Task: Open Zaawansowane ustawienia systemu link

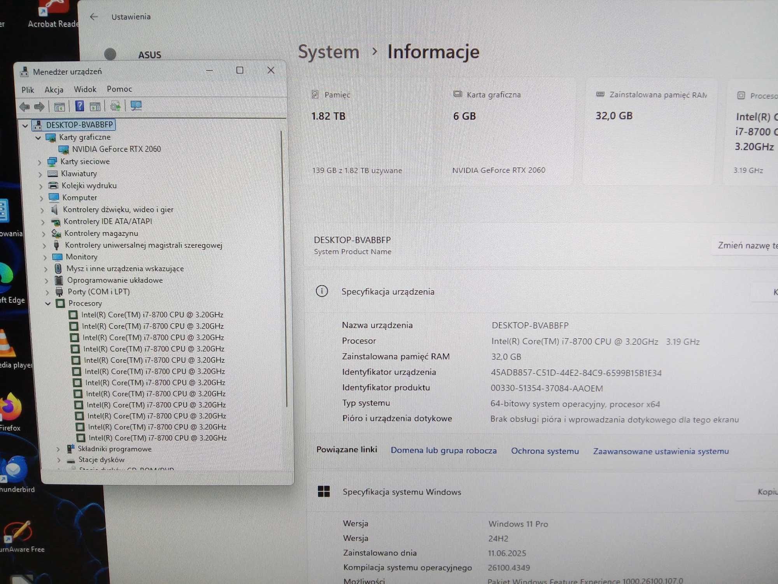Action: tap(661, 452)
